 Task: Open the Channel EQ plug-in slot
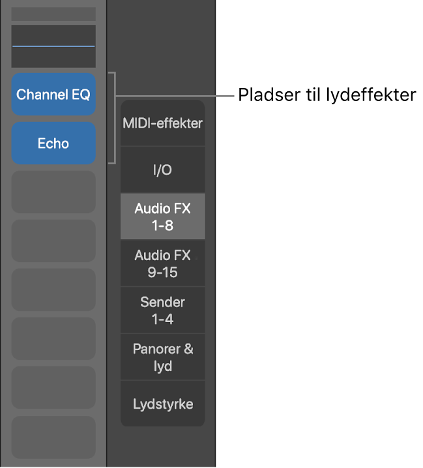(53, 95)
